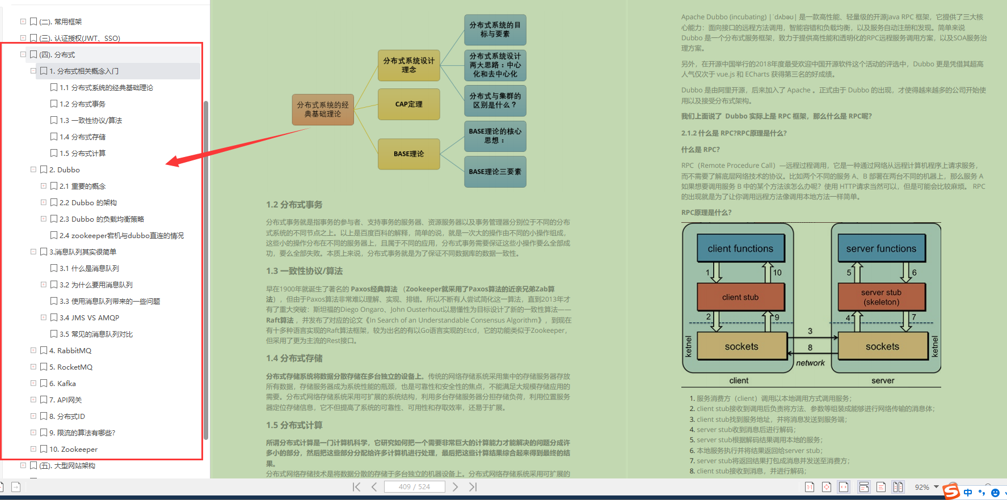
Task: Select the fit-page view icon
Action: coord(827,487)
